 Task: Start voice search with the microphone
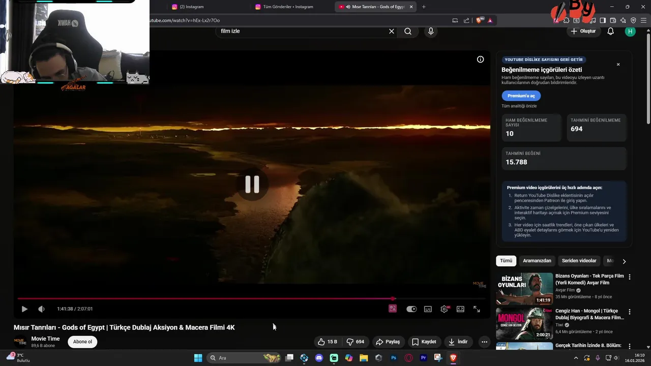pos(431,31)
